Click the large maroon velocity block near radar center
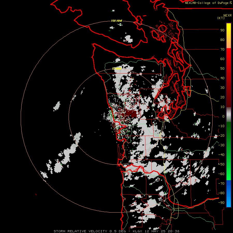Screen dimensions: 233x233 [x=131, y=114]
